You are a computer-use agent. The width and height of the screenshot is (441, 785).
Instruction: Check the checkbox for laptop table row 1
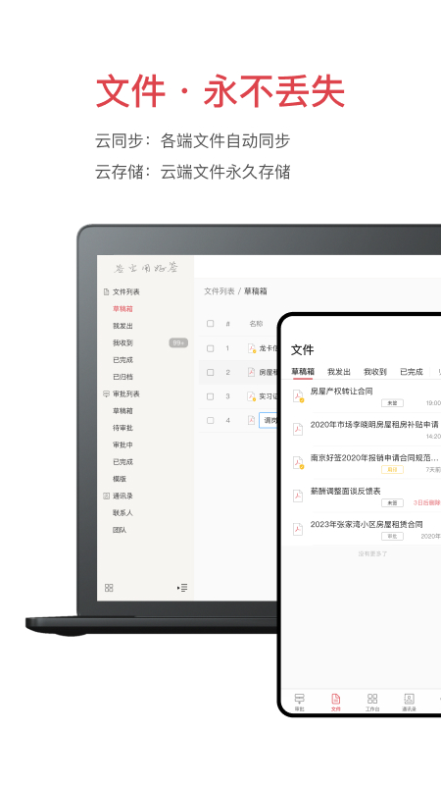pos(211,348)
